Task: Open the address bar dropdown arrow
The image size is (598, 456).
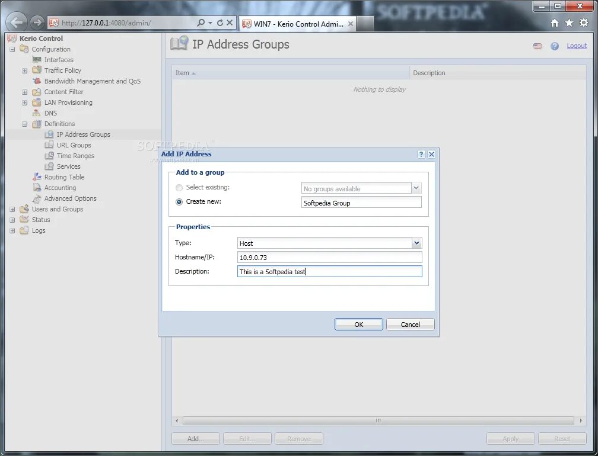Action: (210, 23)
